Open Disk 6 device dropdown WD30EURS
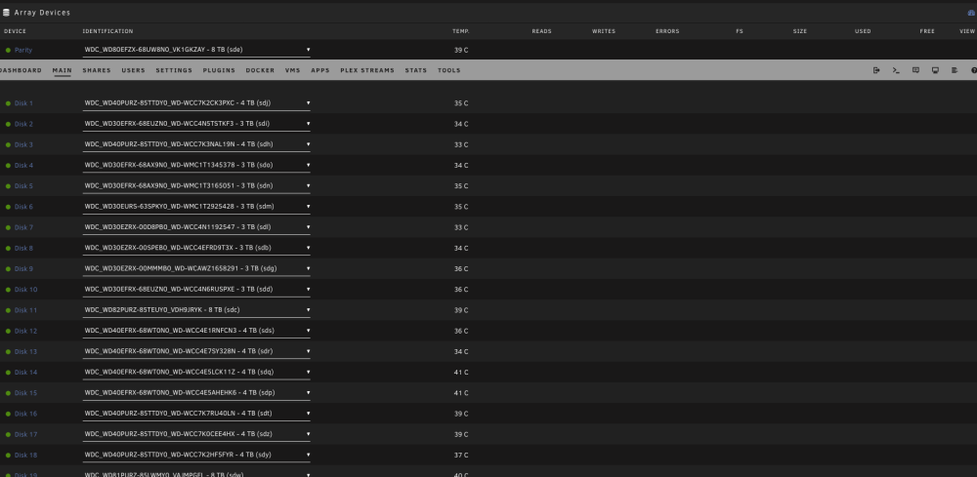 pos(196,207)
